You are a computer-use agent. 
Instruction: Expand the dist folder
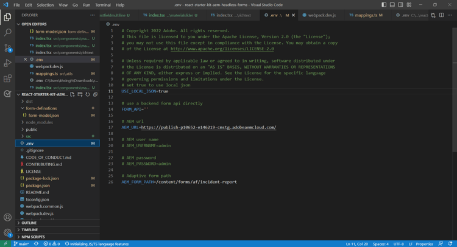(x=57, y=101)
